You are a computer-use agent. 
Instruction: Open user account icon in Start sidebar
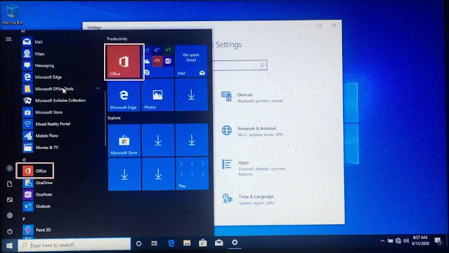9,168
